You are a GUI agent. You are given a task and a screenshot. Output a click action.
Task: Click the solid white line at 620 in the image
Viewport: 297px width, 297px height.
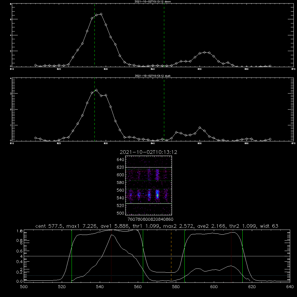(x=149, y=167)
